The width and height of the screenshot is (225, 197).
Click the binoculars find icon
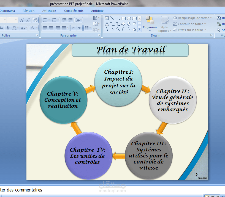(x=219, y=18)
